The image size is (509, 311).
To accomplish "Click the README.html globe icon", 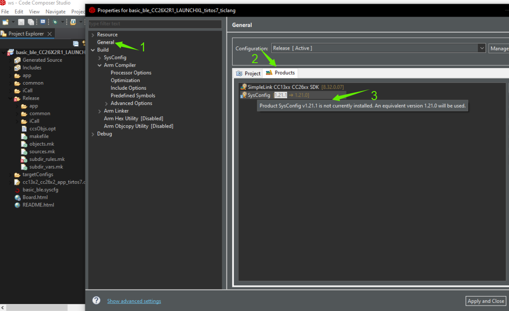I will point(18,205).
